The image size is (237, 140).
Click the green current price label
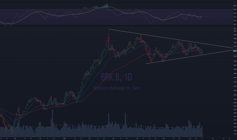click(235, 51)
